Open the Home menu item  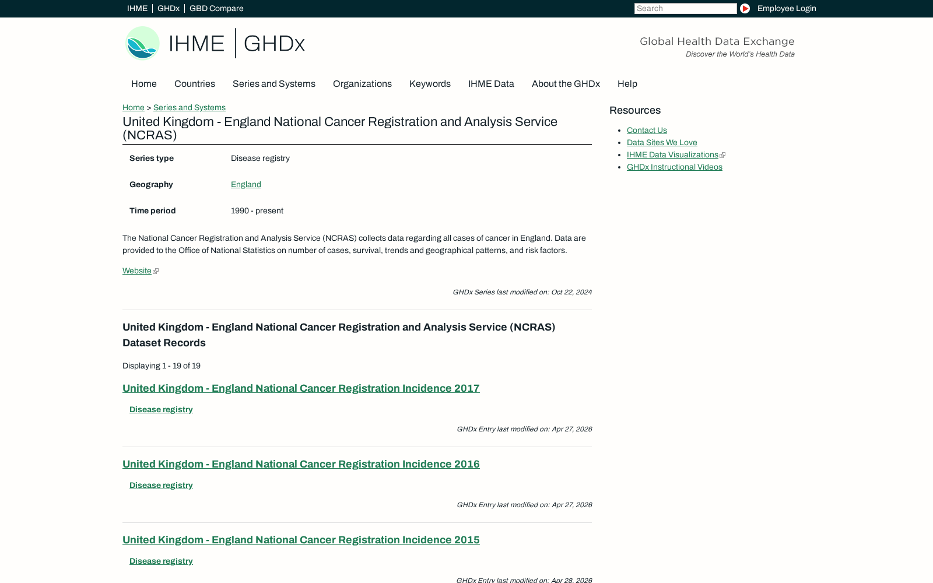pos(144,83)
